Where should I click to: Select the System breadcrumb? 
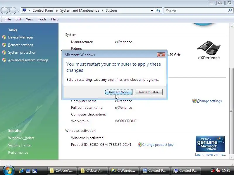(111, 10)
